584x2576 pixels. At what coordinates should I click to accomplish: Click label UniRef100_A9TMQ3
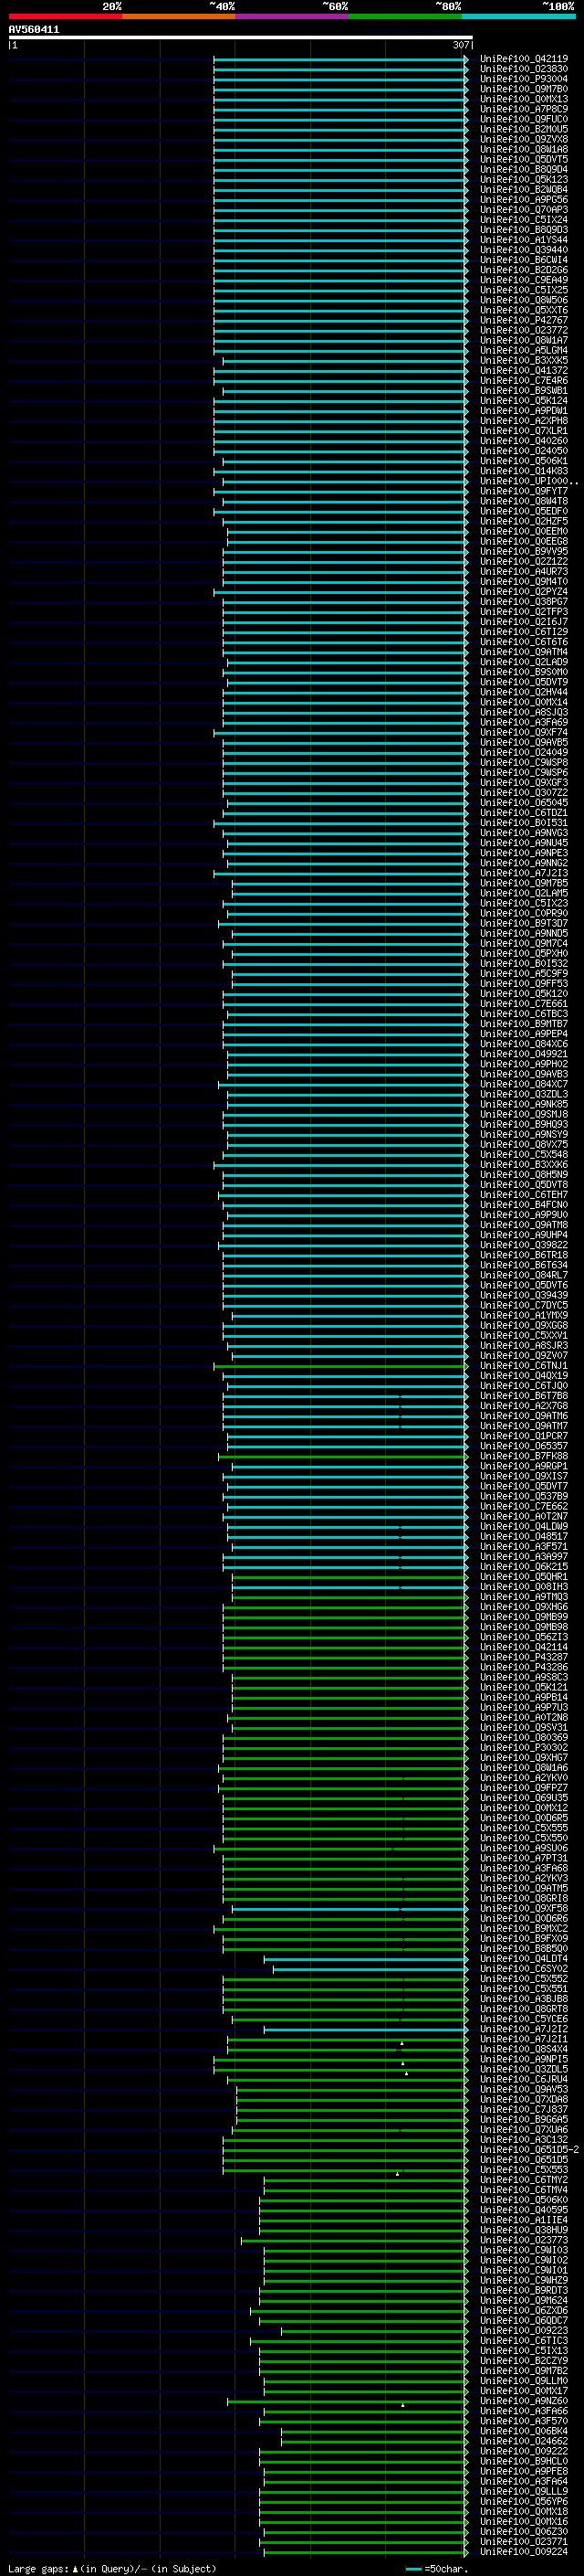pyautogui.click(x=524, y=1597)
